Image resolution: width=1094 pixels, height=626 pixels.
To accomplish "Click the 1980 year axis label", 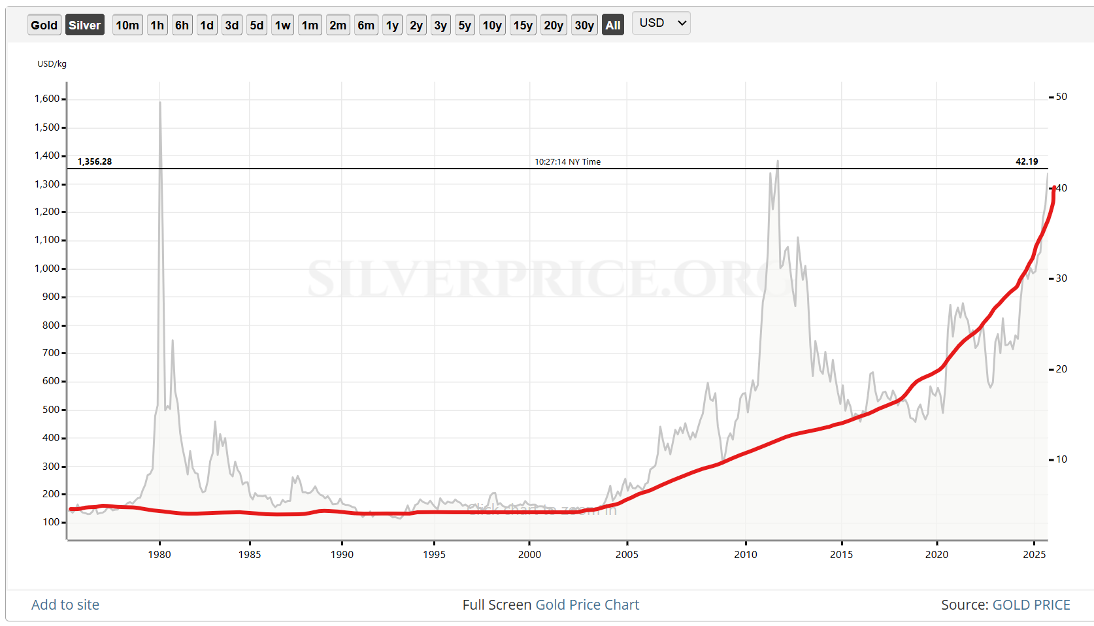I will pos(159,555).
